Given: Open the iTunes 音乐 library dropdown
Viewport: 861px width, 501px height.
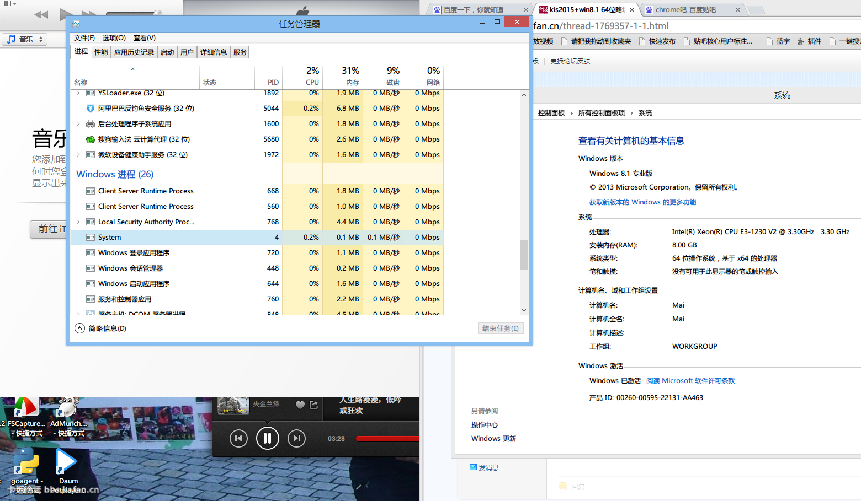Looking at the screenshot, I should (25, 39).
